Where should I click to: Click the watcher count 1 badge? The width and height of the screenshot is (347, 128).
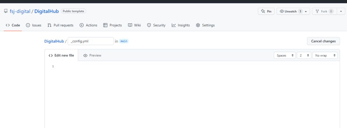(x=300, y=11)
